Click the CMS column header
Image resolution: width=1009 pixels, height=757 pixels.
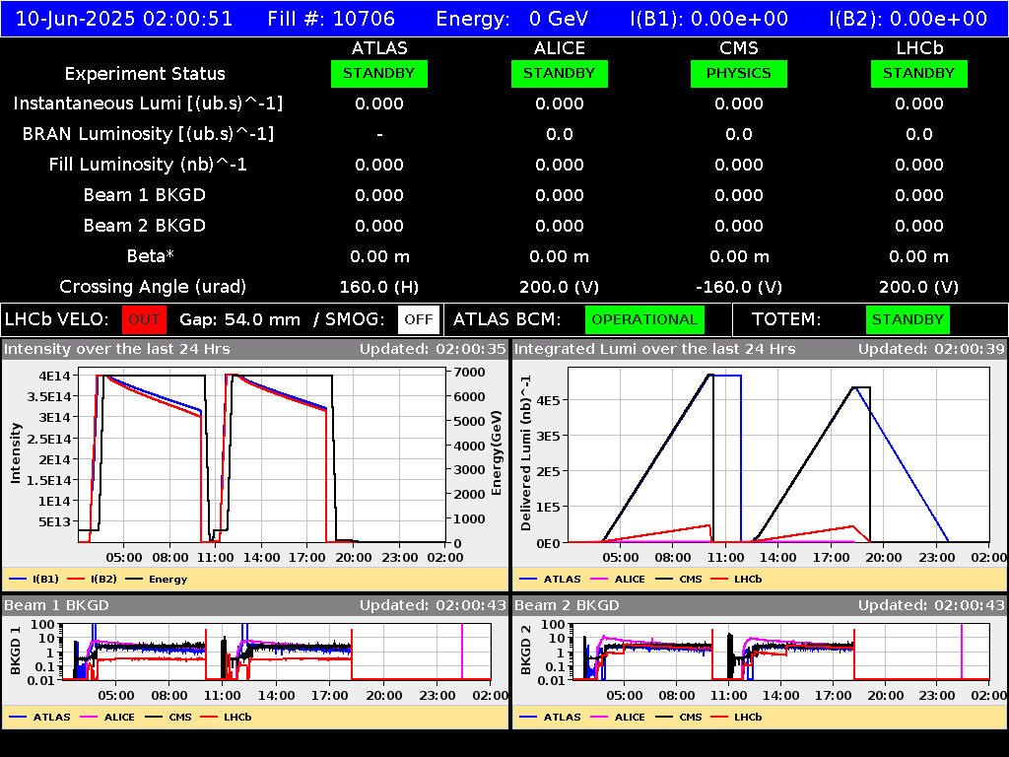[x=739, y=48]
